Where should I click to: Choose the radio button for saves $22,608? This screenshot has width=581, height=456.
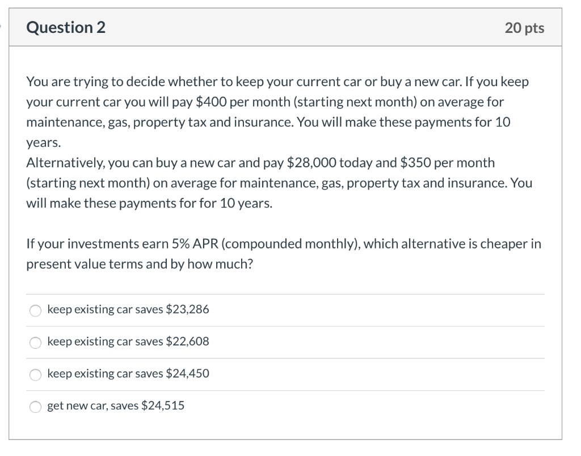click(36, 342)
